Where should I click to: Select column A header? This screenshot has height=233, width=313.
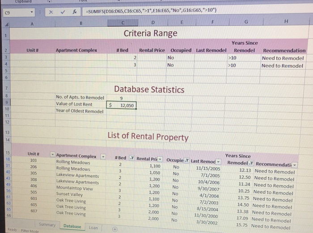point(32,24)
